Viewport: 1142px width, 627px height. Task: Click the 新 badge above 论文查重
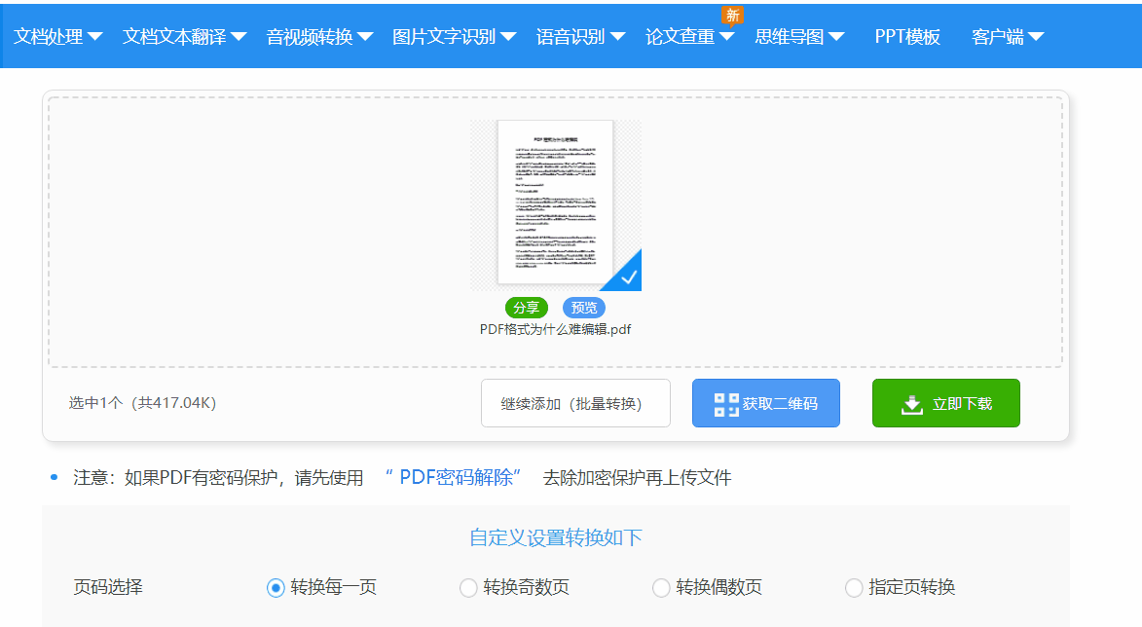733,16
